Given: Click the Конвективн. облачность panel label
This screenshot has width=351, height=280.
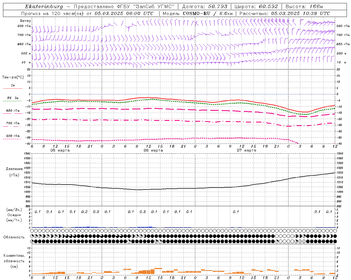Looking at the screenshot, I should [x=14, y=258].
